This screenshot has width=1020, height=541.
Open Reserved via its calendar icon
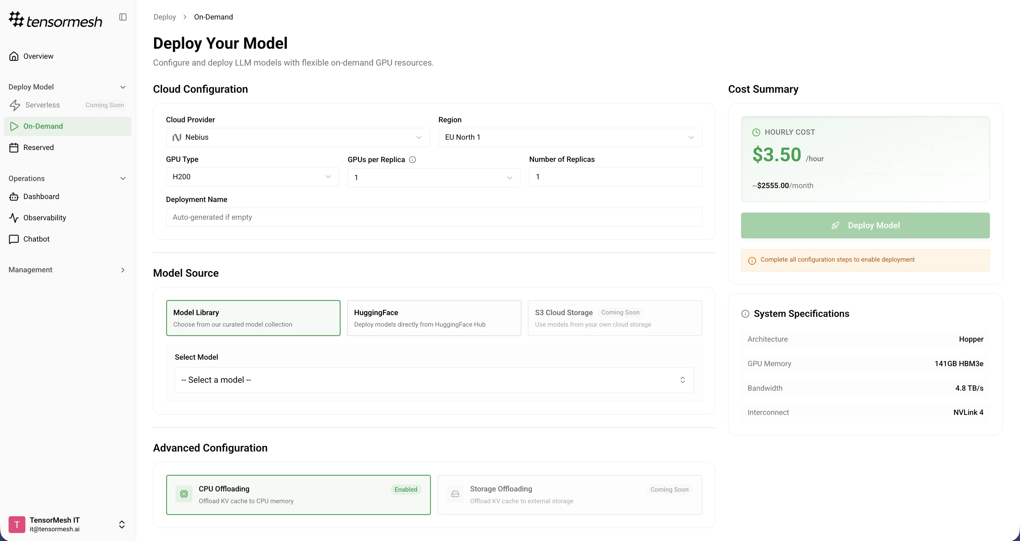pos(14,147)
